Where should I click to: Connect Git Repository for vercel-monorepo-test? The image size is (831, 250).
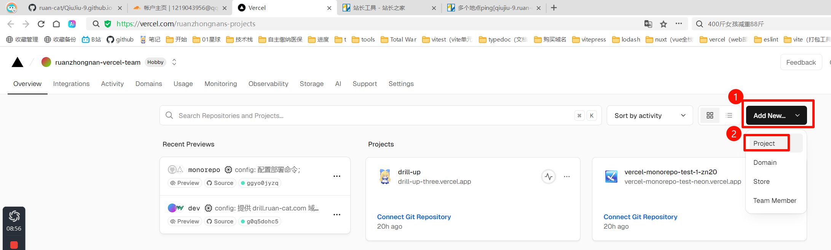[640, 217]
